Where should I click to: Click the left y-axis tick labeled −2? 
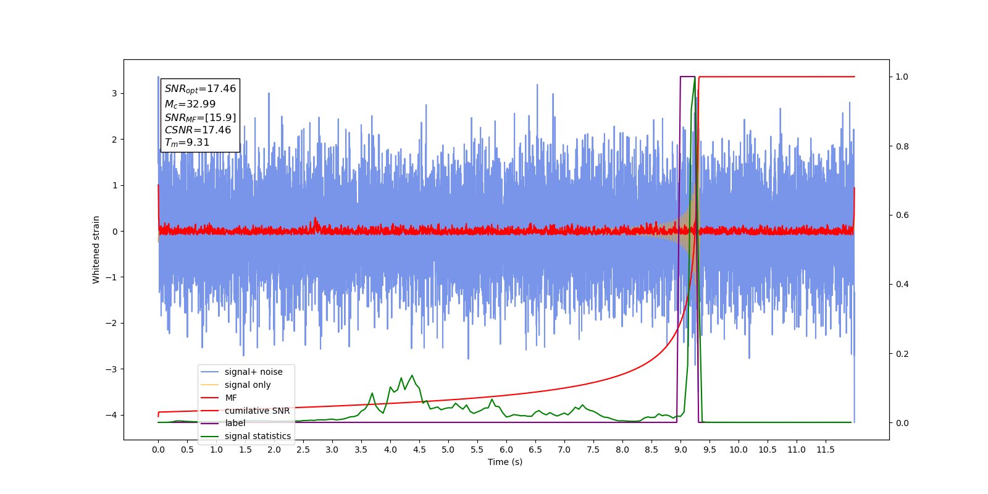(x=112, y=323)
